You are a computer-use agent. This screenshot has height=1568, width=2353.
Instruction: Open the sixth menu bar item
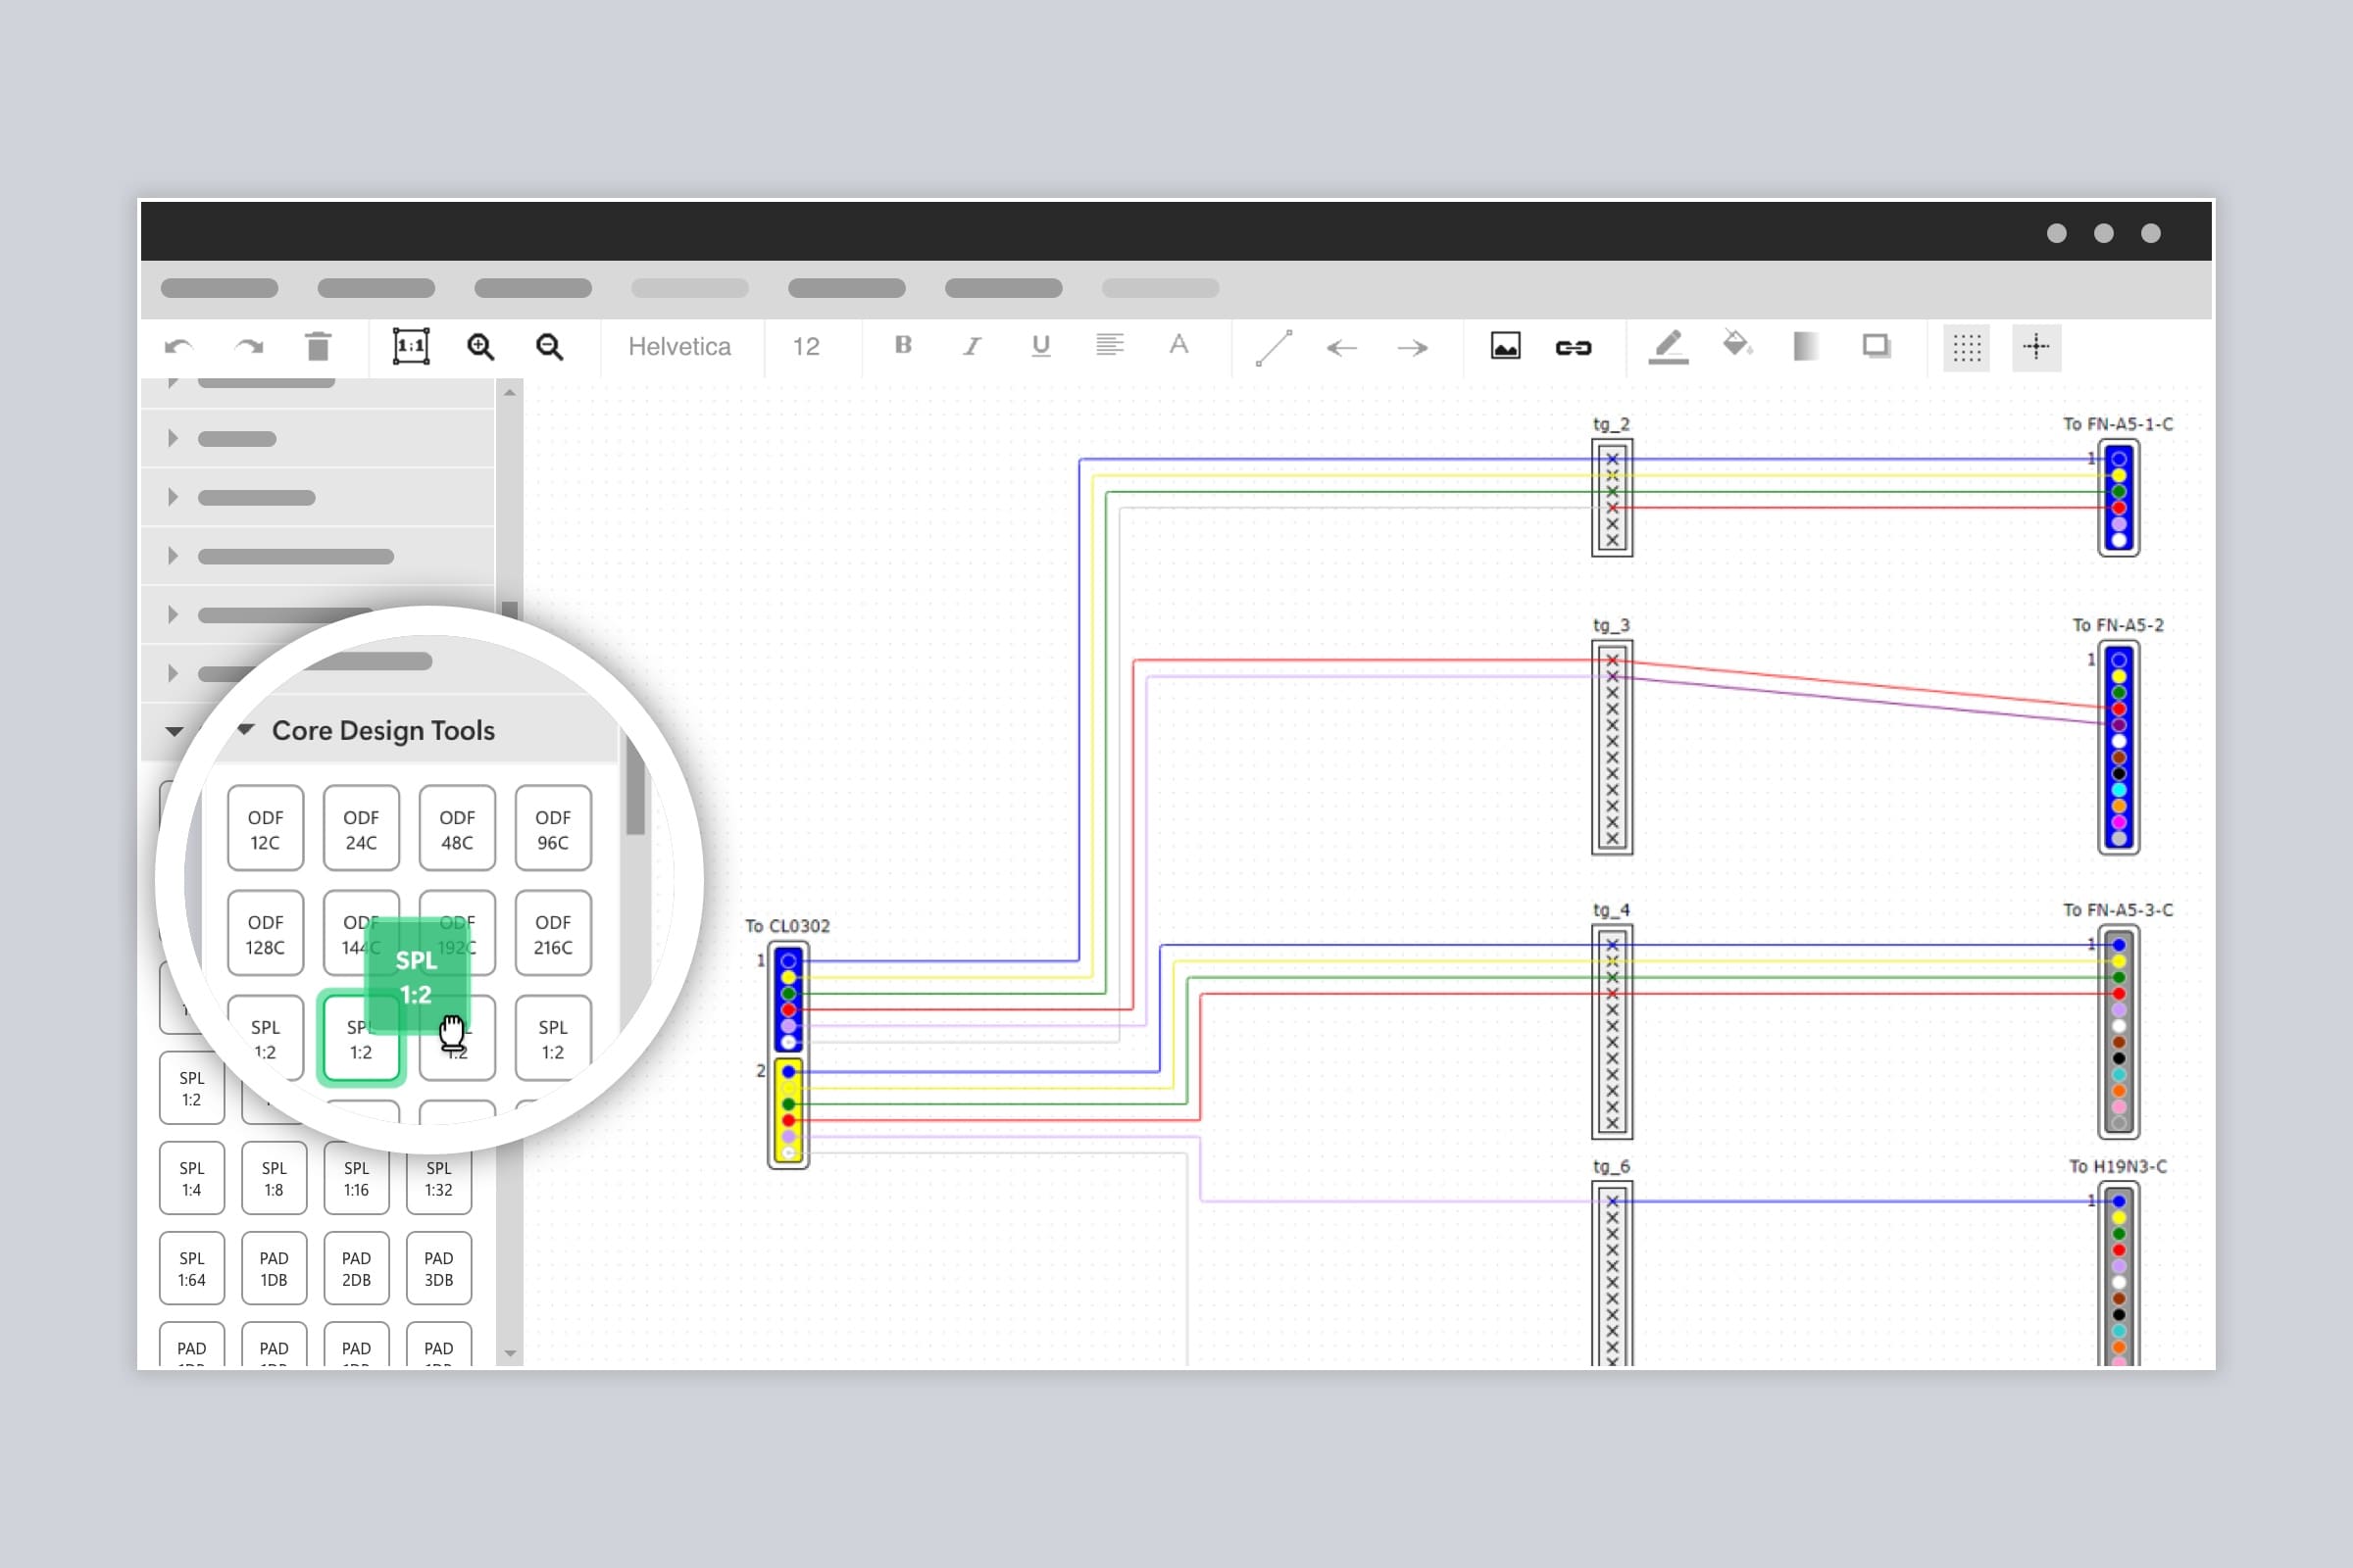1003,288
